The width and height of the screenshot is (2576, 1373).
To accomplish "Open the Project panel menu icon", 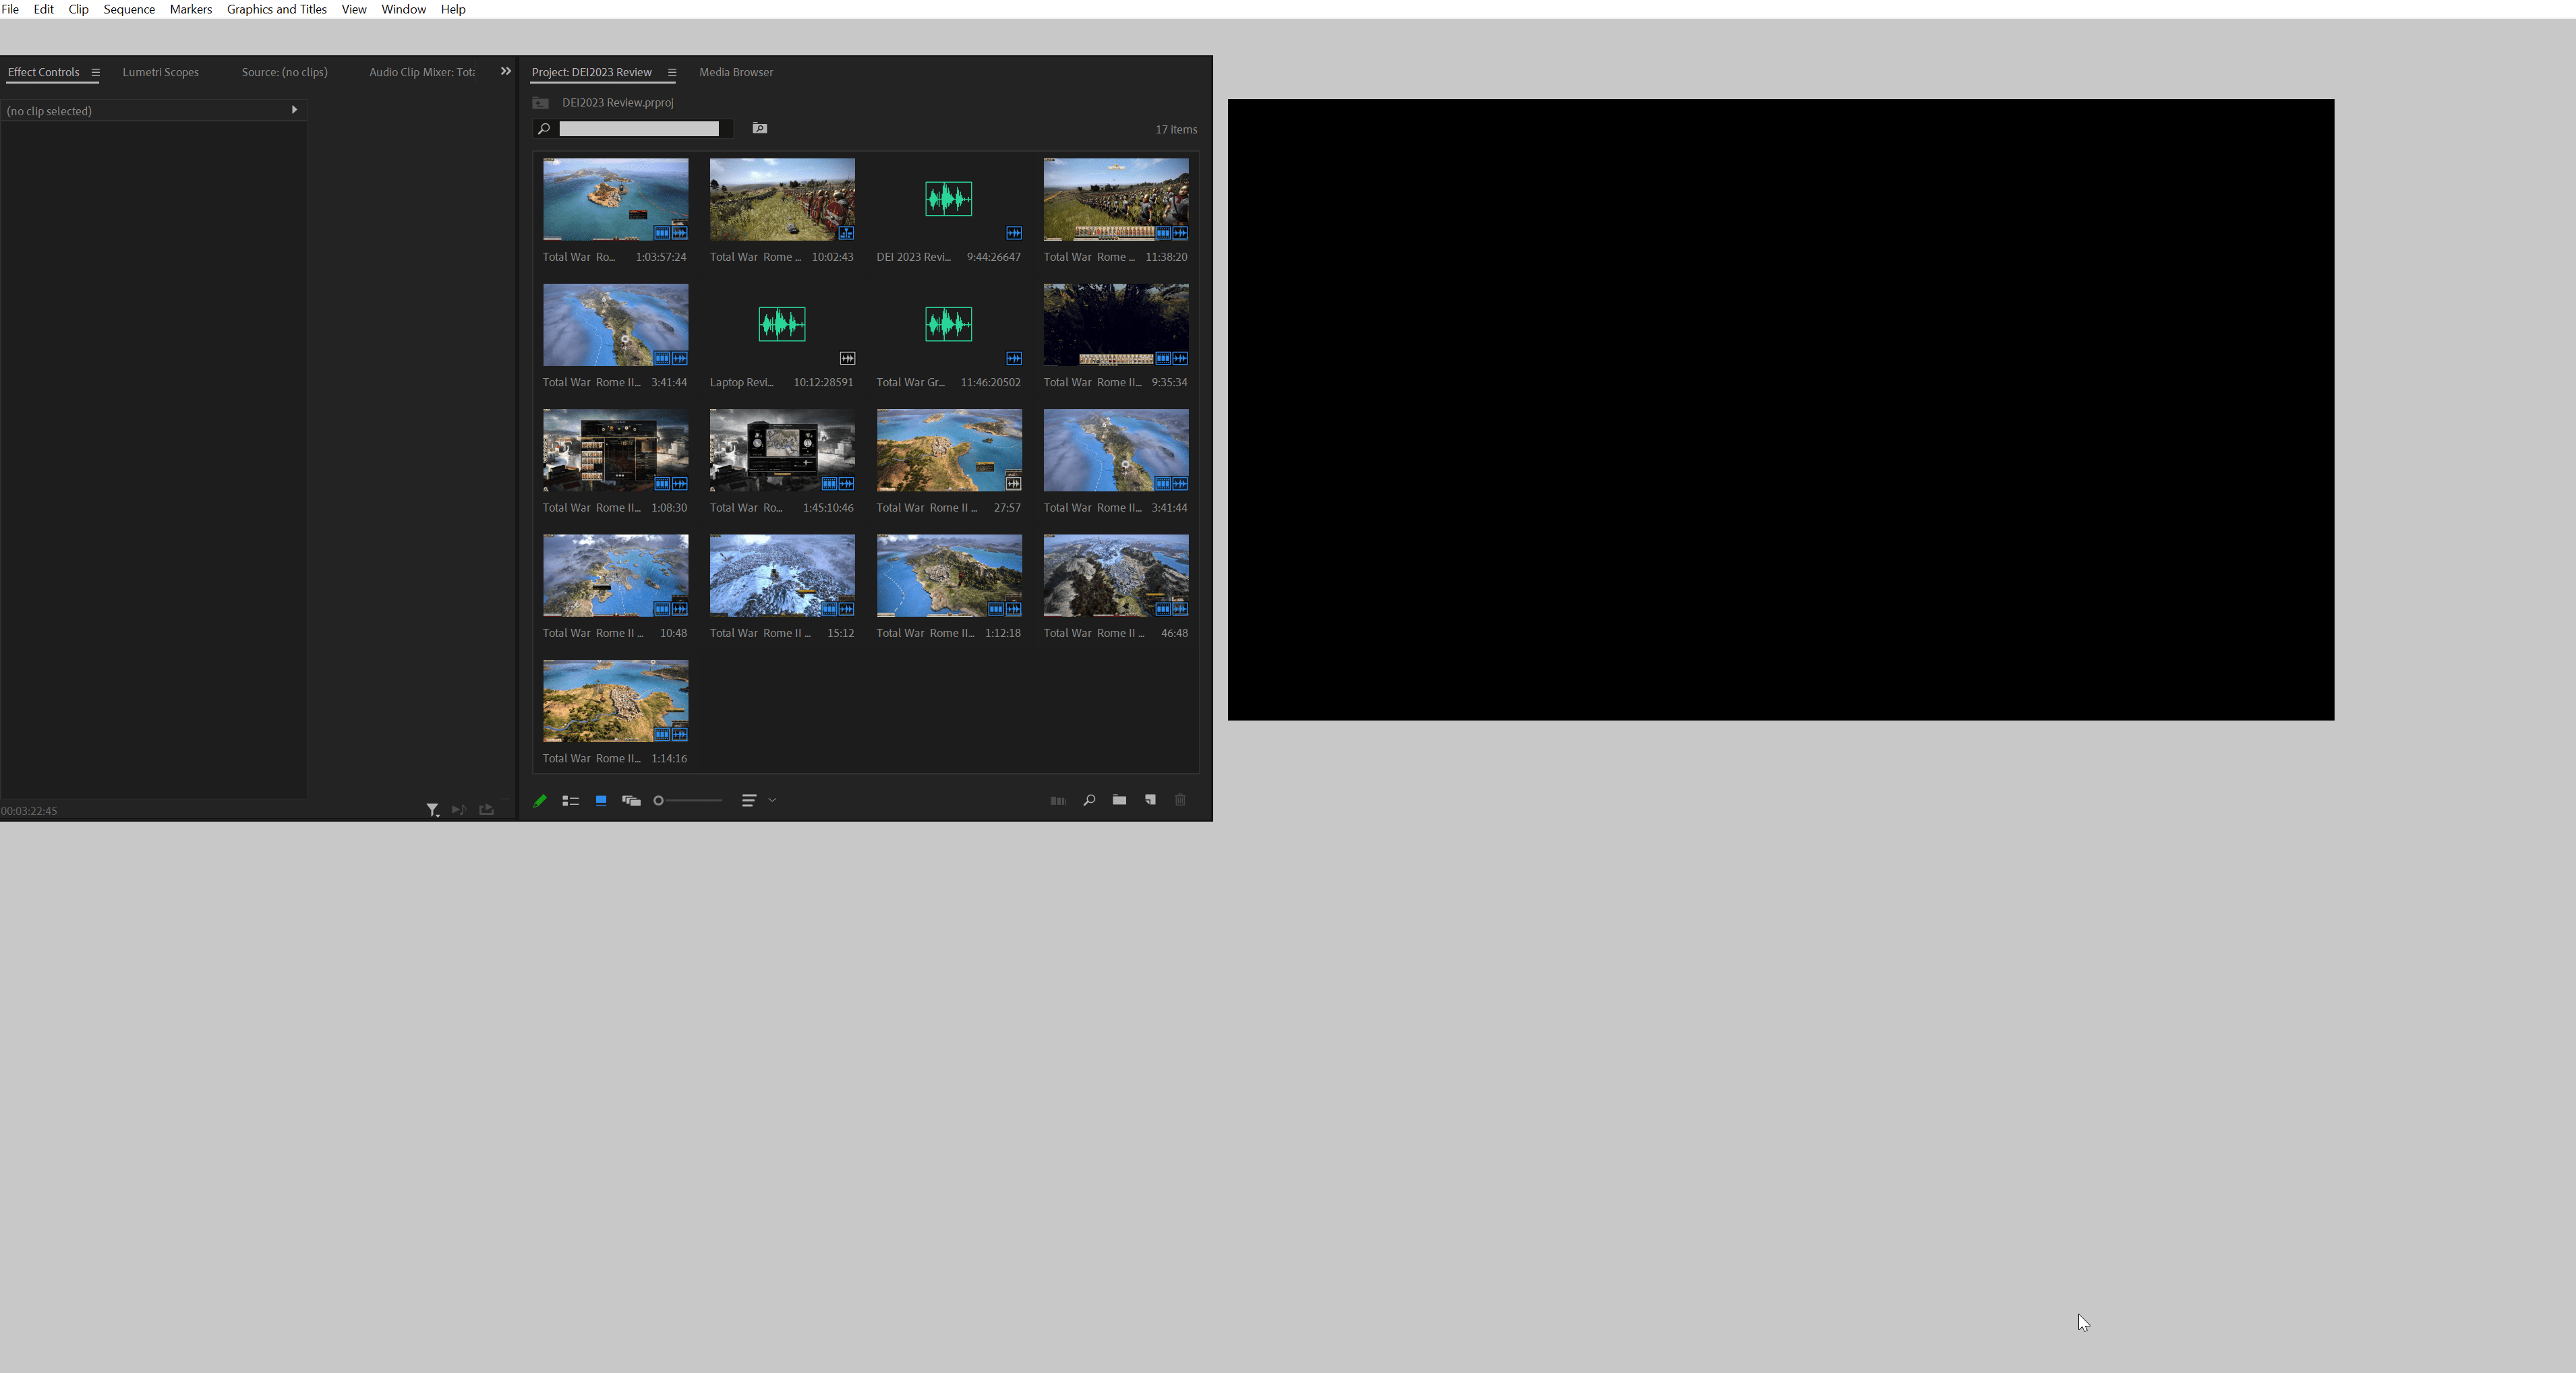I will (672, 72).
